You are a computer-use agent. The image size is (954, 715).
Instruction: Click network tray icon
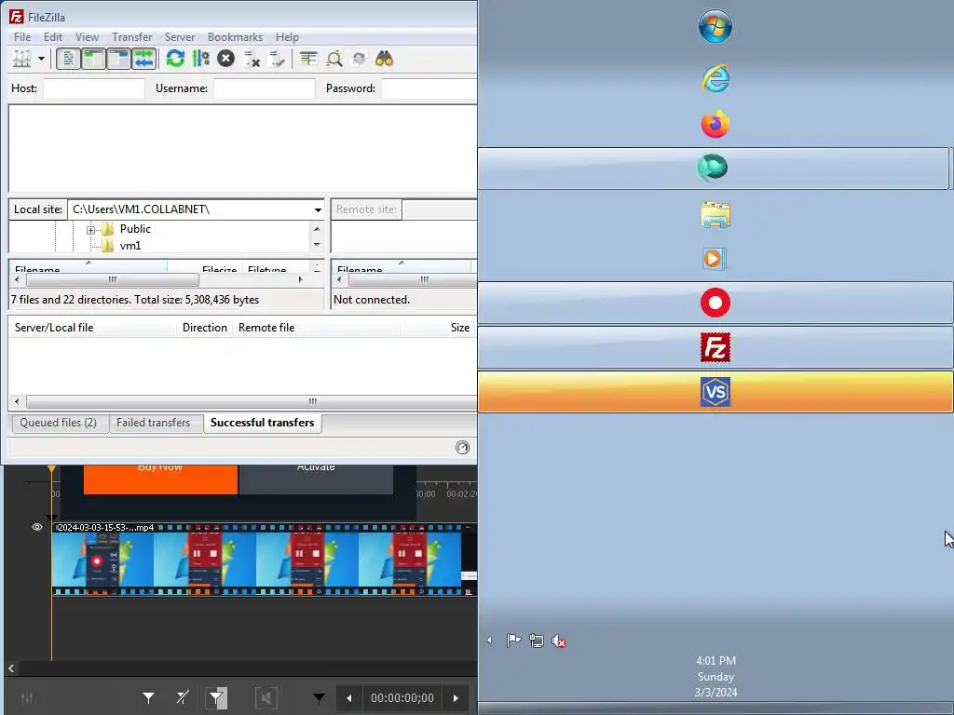(536, 641)
